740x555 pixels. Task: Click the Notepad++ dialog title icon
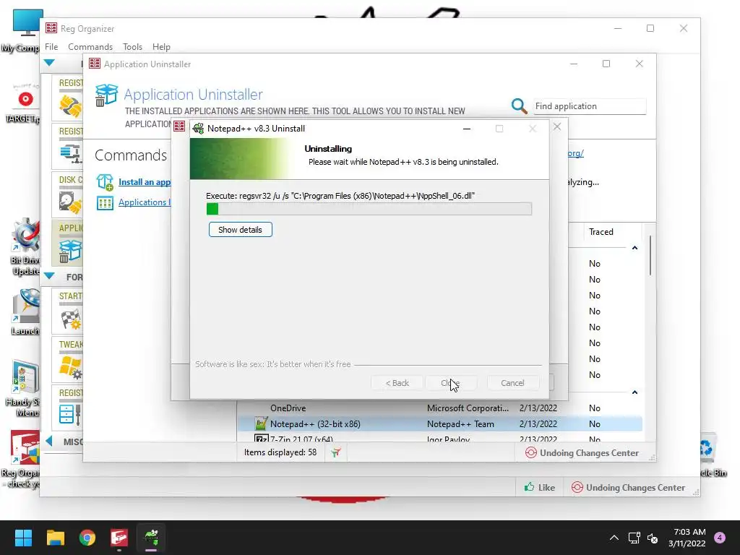199,129
